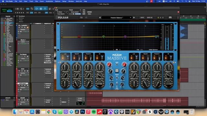The height and width of the screenshot is (116, 207).
Task: Open the File menu
Action: 16,1
